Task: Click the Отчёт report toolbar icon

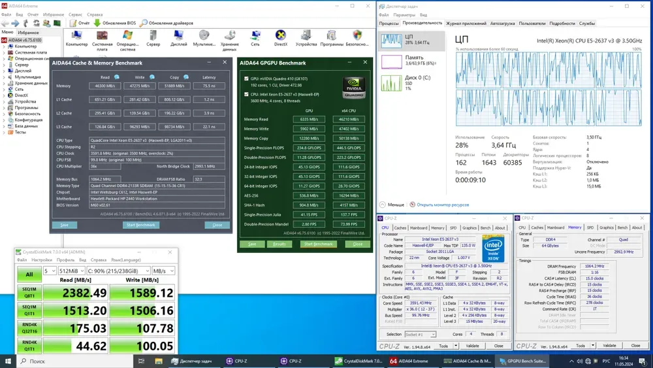Action: 72,23
